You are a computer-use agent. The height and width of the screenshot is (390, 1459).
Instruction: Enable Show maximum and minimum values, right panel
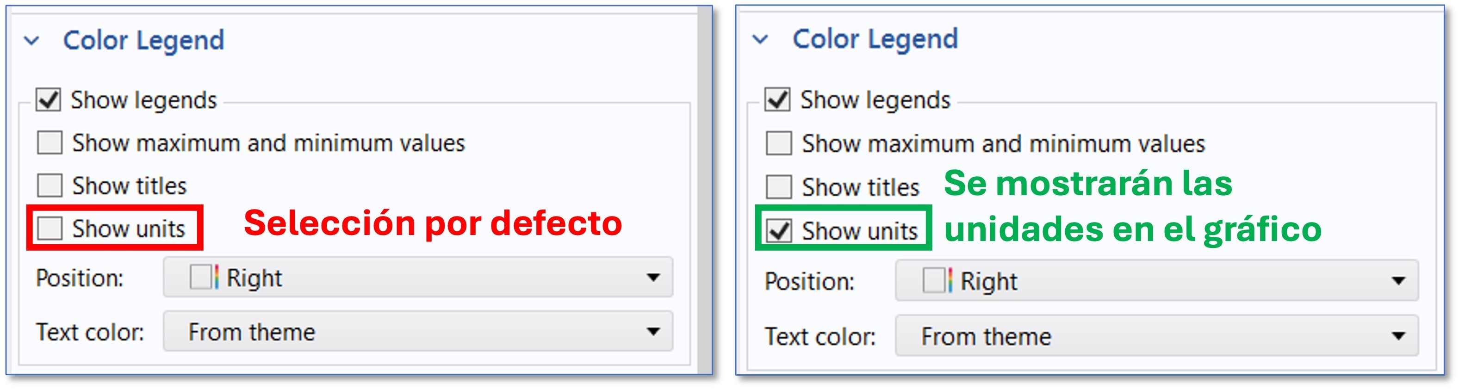tap(779, 143)
